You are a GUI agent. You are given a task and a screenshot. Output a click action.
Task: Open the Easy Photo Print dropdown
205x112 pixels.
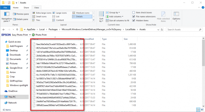coord(30,35)
